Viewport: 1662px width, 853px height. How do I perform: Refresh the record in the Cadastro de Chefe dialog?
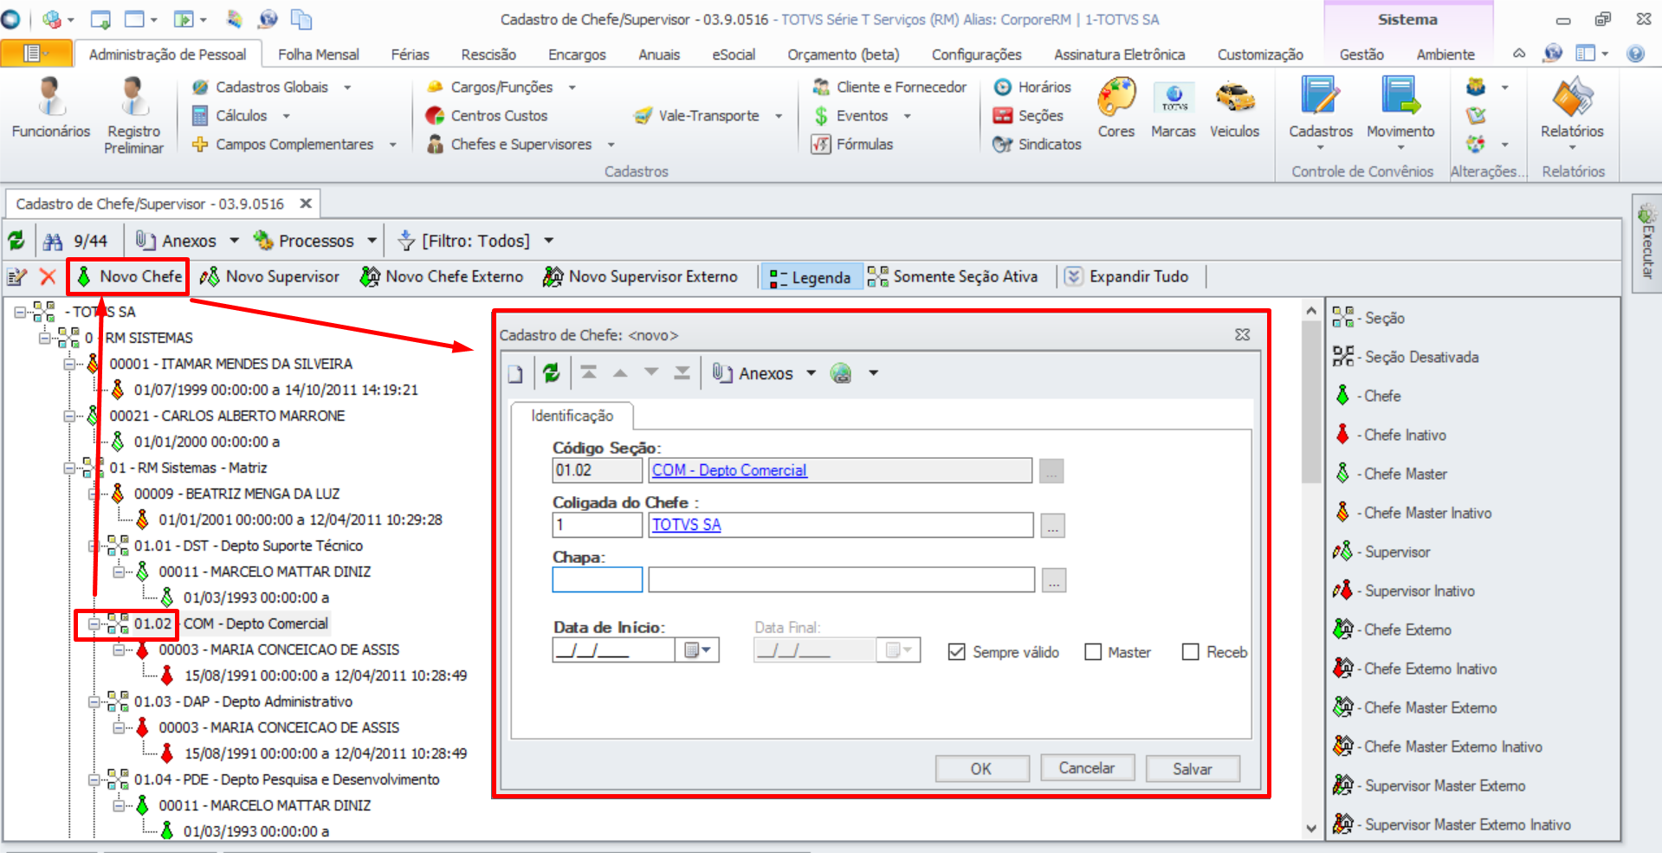(x=551, y=373)
